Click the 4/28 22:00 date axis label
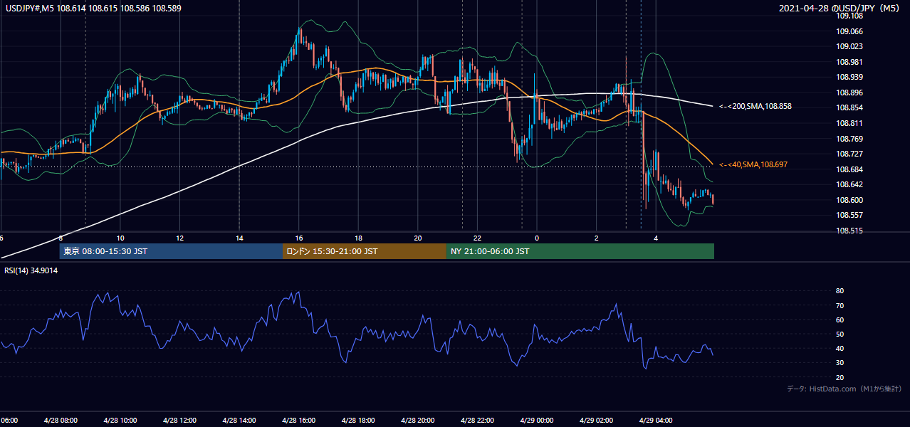Screen dimensions: 910x427 click(x=477, y=421)
